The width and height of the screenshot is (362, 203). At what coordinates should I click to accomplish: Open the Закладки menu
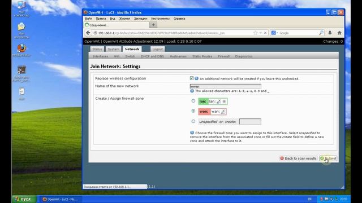coord(141,19)
